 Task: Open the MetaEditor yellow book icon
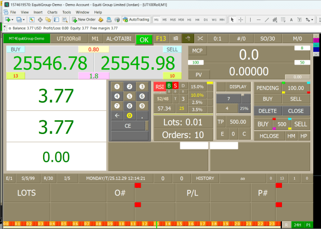(101, 20)
